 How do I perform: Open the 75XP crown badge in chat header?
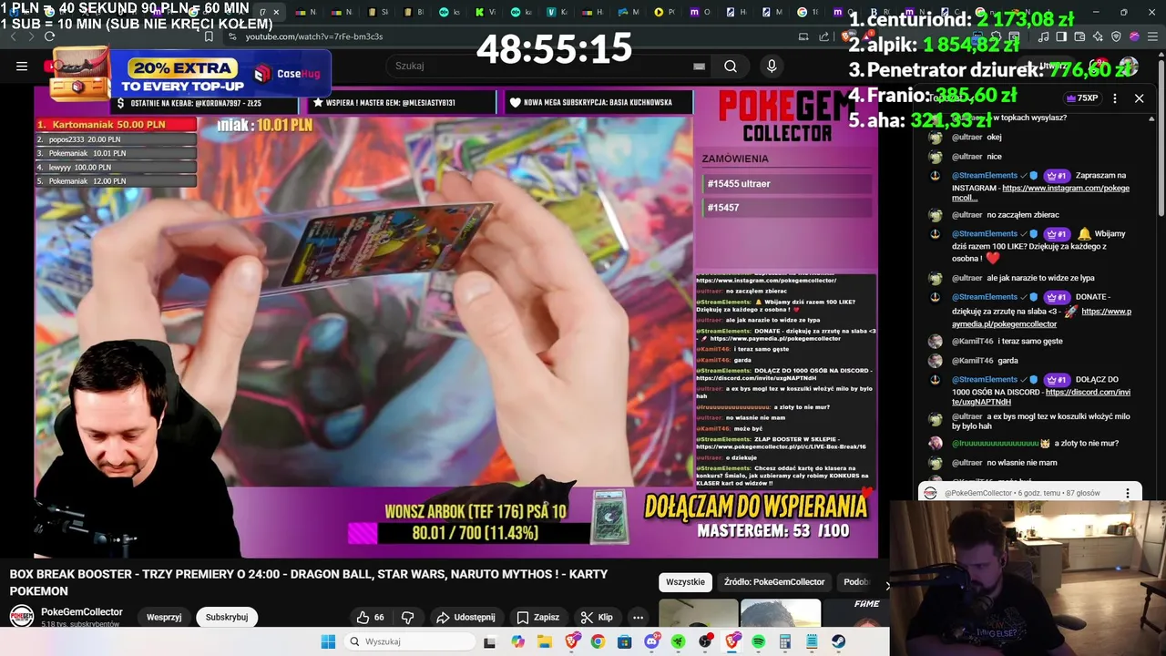coord(1081,97)
